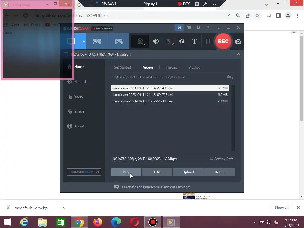Open Firefox from the taskbar
This screenshot has height=228, width=304.
[97, 222]
